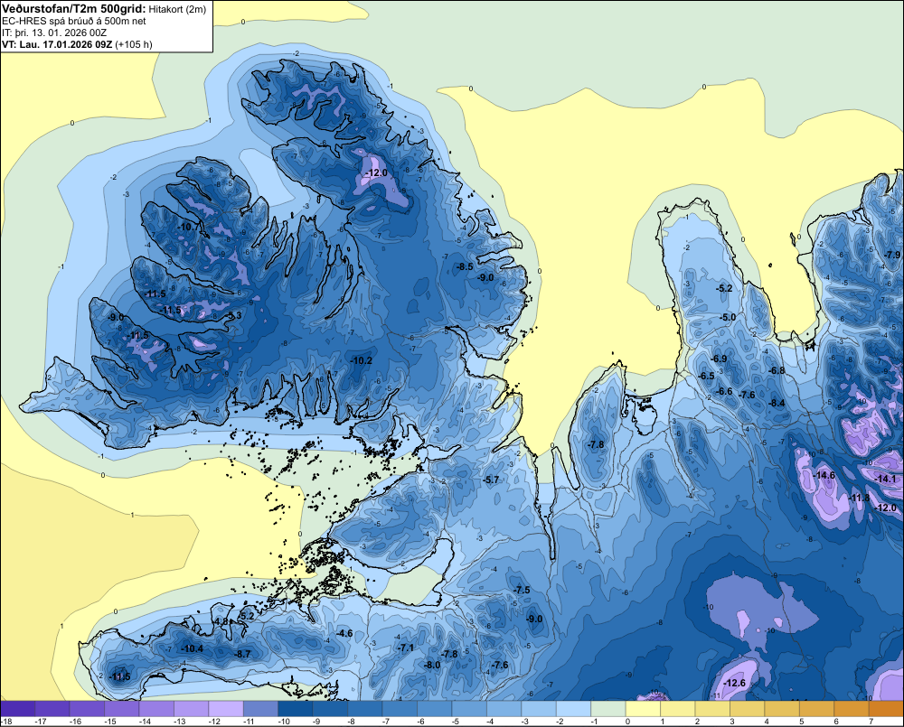Click the "-5.0" temperature value on the map
This screenshot has height=727, width=904.
(x=728, y=317)
